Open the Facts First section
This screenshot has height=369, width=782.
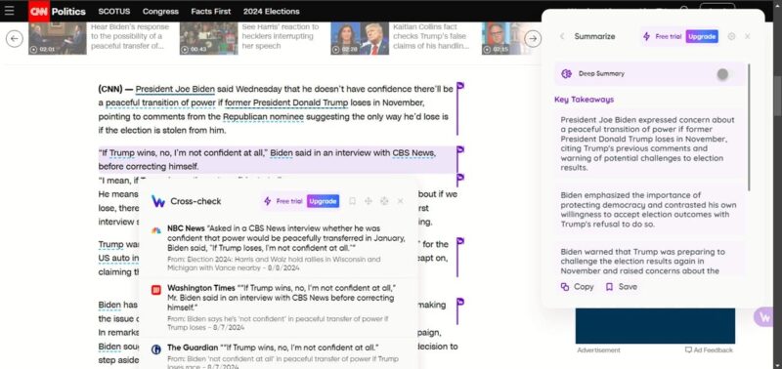click(x=211, y=11)
